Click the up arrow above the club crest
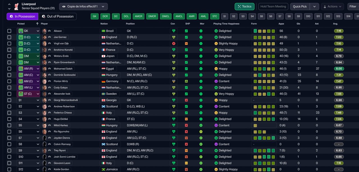The width and height of the screenshot is (359, 172). point(9,4)
